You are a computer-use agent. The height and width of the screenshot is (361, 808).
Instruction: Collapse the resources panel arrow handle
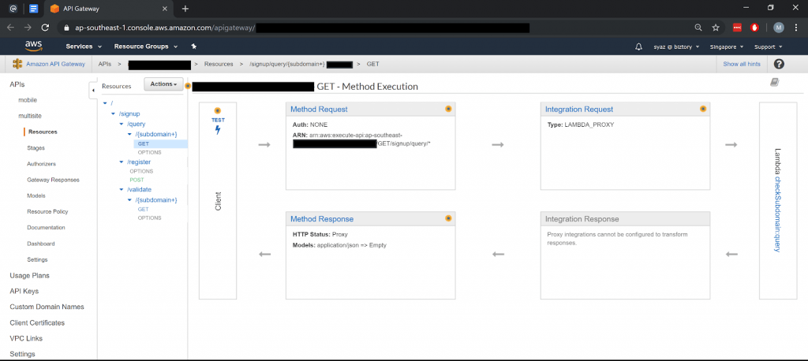(x=93, y=91)
